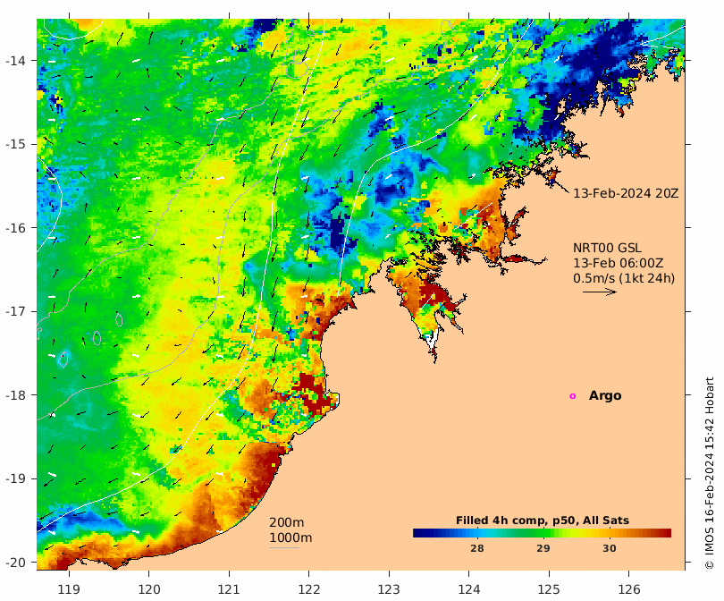Click the Filled 4h comp colorbar title
This screenshot has height=601, width=724.
tap(542, 521)
